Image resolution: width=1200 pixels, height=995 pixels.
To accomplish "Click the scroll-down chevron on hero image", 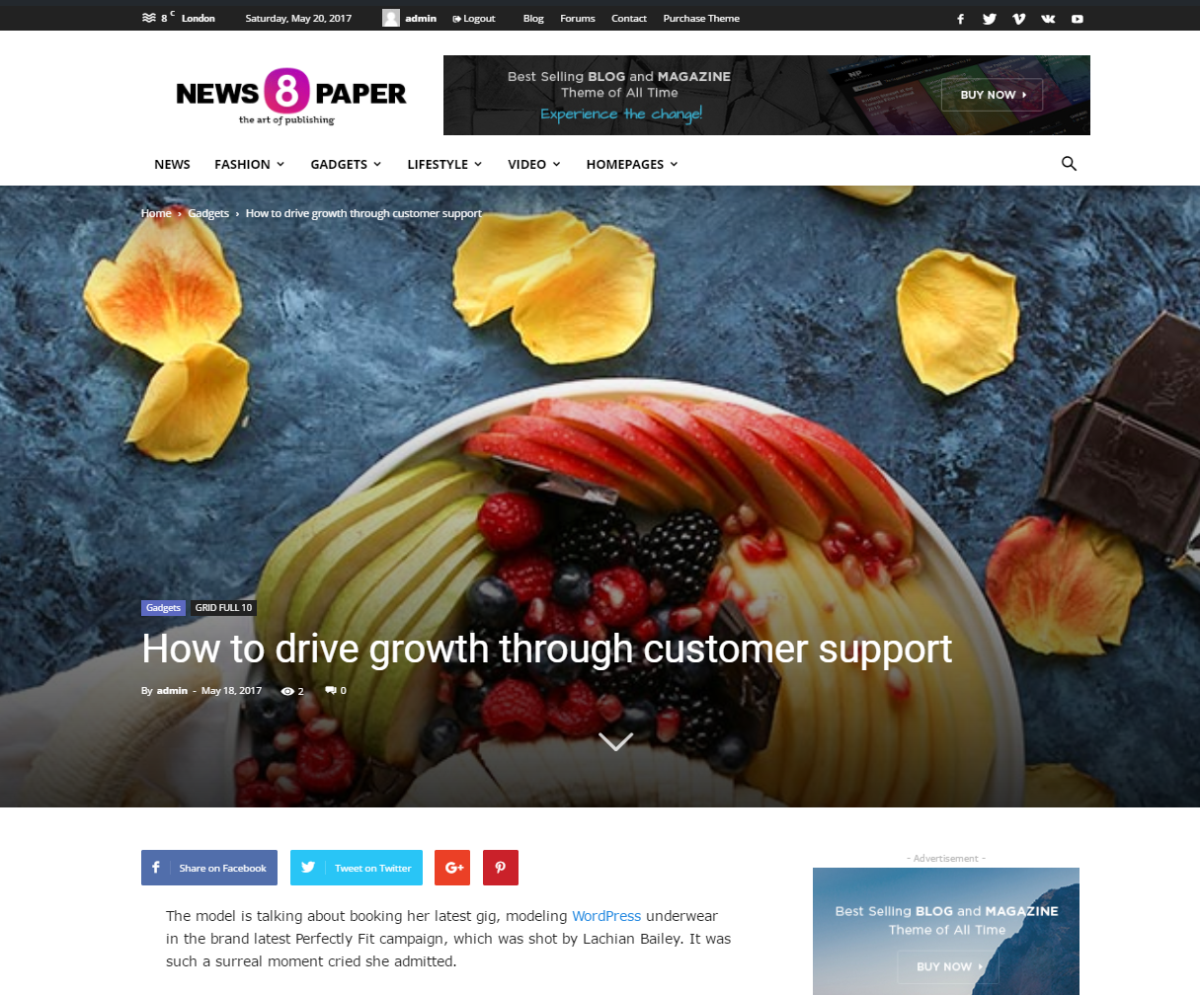I will coord(615,740).
